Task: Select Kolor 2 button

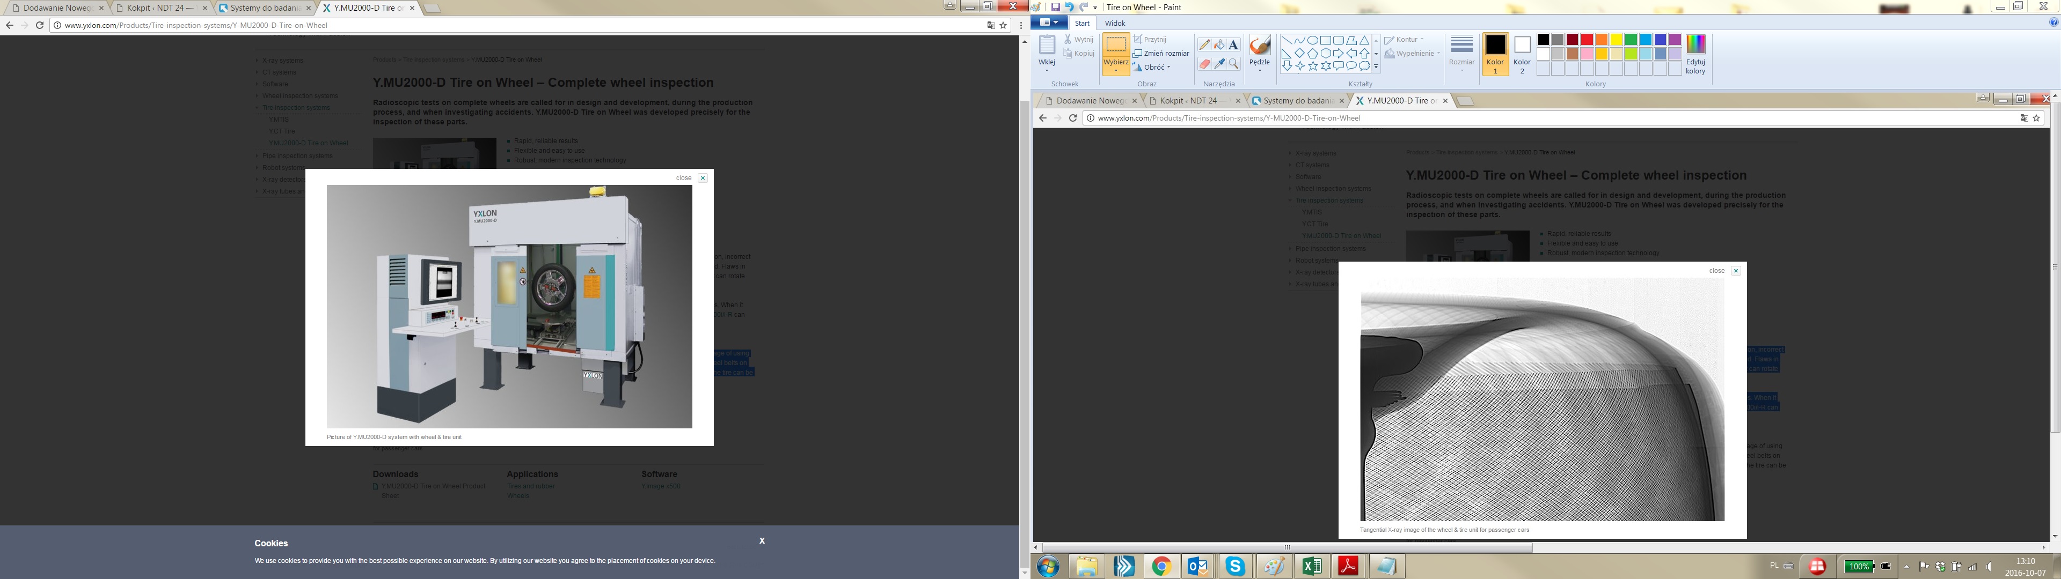Action: pos(1522,54)
